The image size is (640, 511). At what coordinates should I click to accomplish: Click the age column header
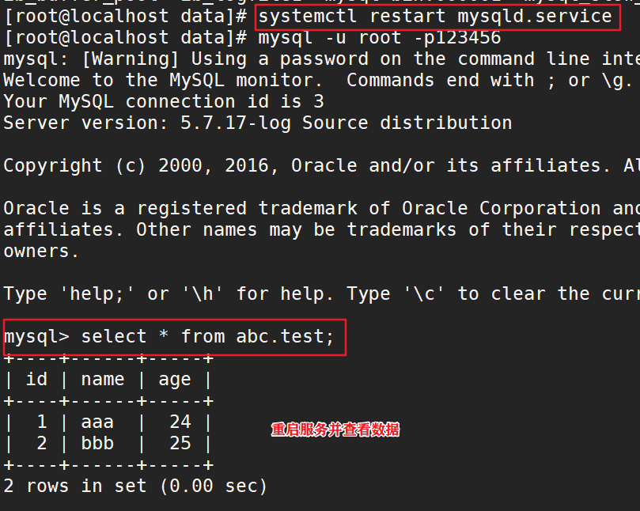click(x=175, y=380)
